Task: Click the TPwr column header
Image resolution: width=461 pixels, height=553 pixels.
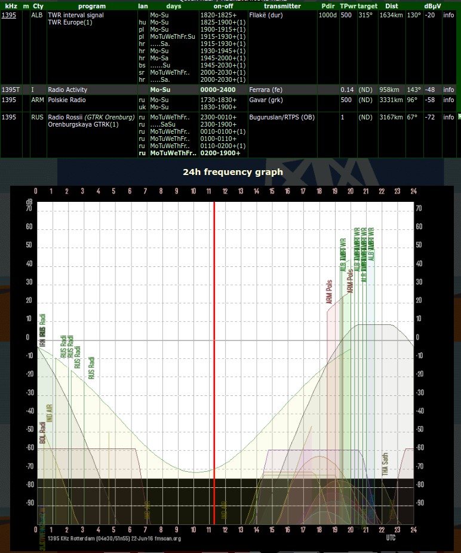Action: (x=347, y=6)
